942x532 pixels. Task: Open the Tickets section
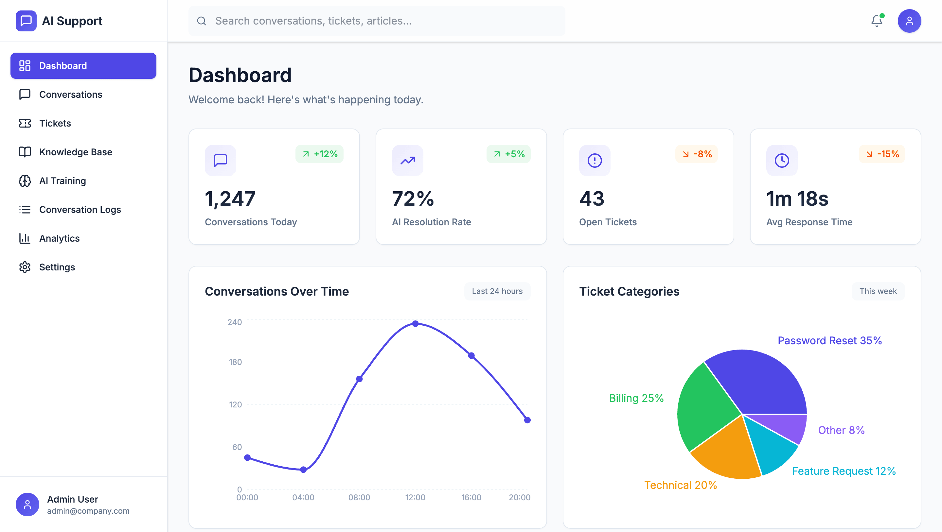[x=55, y=123]
